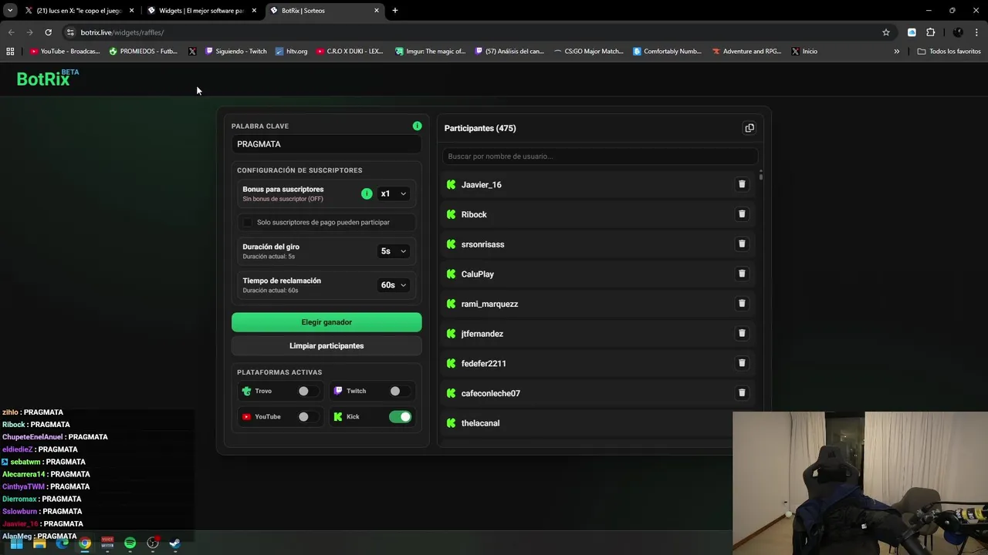Show more bookmarks with the chevron
Viewport: 988px width, 555px height.
coord(896,52)
